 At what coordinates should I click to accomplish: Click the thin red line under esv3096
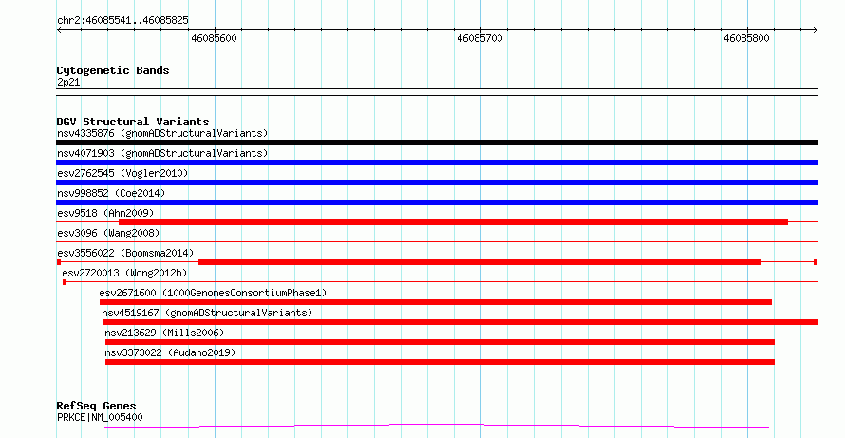coord(437,241)
